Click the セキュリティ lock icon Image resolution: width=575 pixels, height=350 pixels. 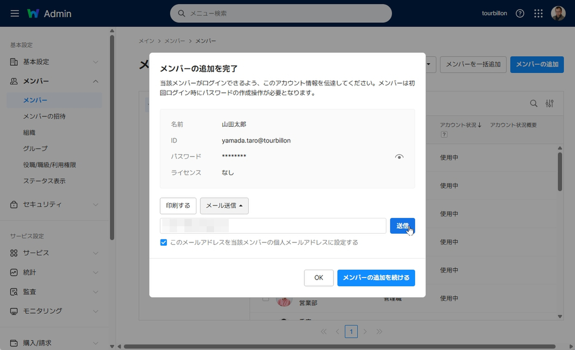point(14,204)
